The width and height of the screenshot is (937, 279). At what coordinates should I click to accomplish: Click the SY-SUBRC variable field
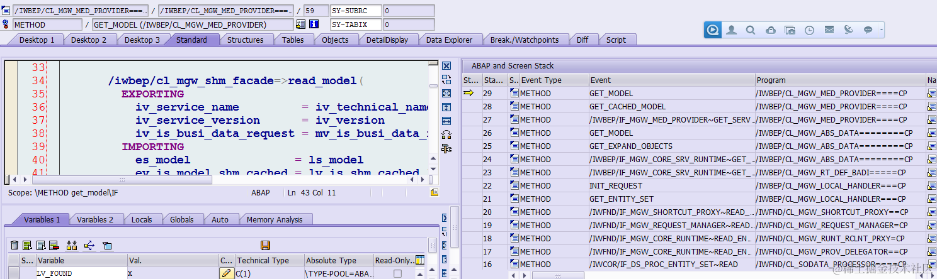pyautogui.click(x=356, y=11)
